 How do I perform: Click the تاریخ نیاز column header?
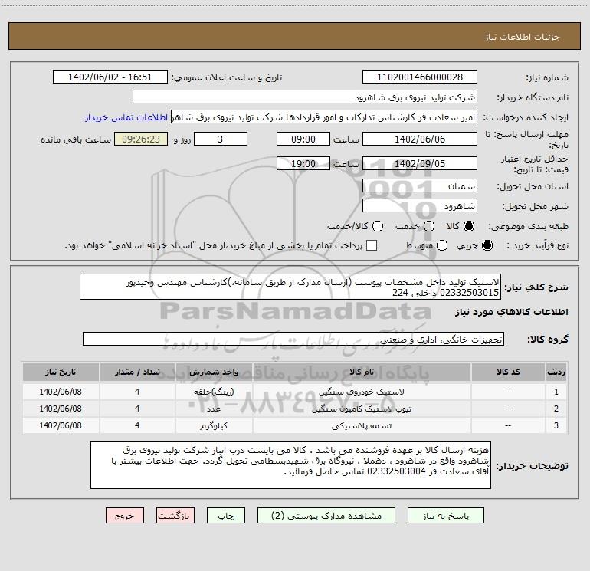coord(61,372)
